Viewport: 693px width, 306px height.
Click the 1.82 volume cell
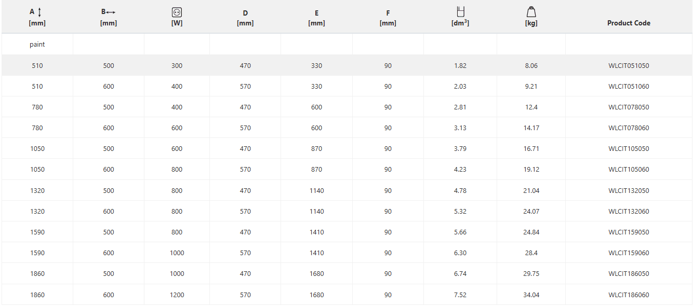[460, 66]
